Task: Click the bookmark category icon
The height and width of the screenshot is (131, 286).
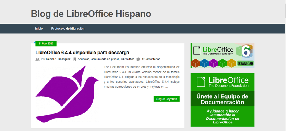Action: coord(75,59)
